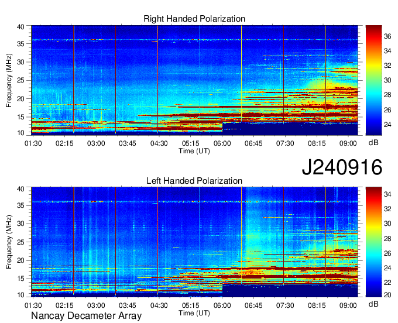
Task: Click the 01:30 time tick on the Left Handed plot
Action: [x=33, y=305]
